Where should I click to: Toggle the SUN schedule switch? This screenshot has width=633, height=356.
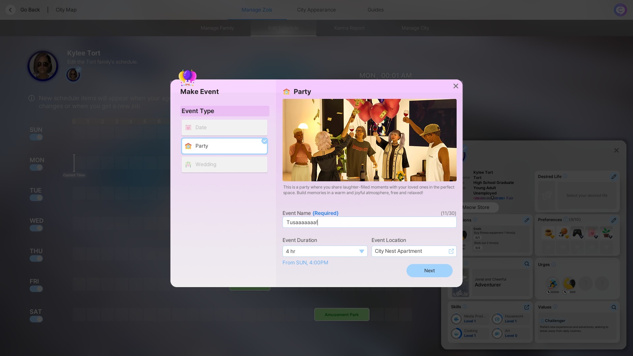point(36,137)
